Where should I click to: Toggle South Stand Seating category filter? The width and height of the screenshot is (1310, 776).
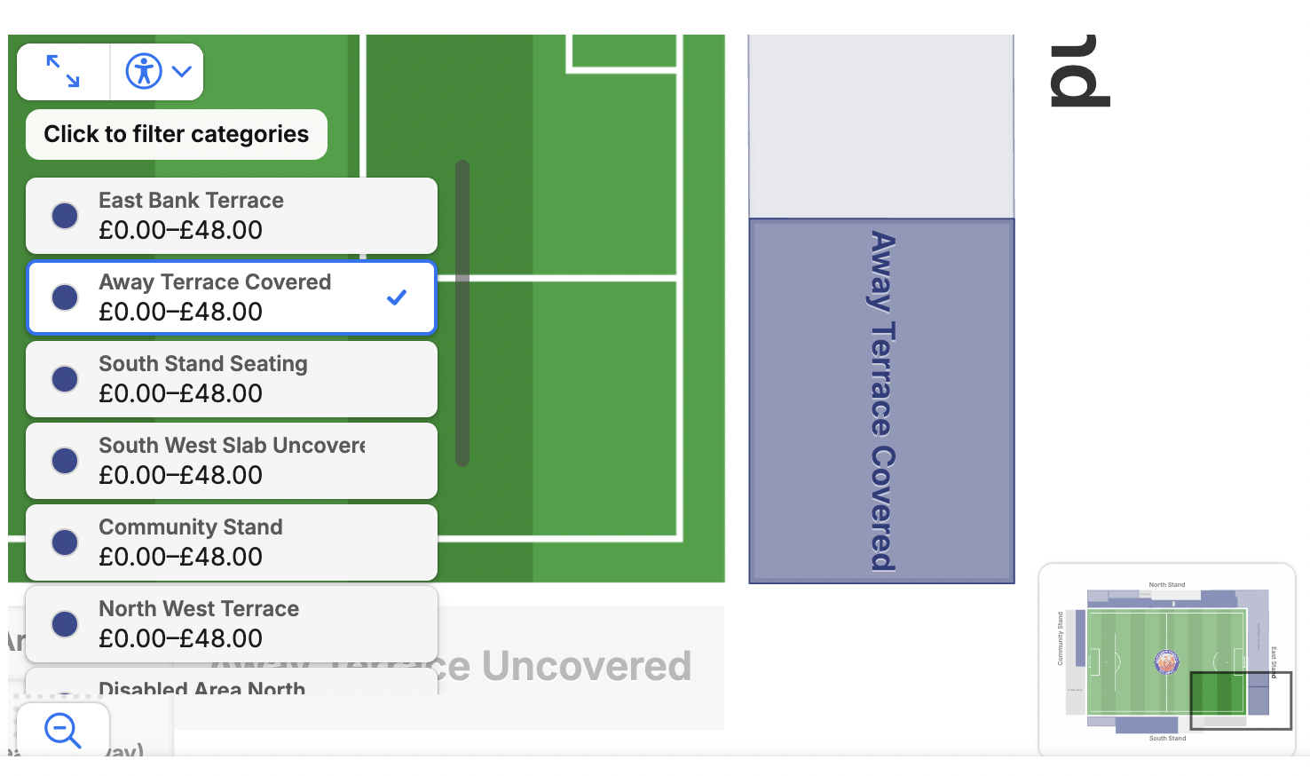click(x=232, y=379)
